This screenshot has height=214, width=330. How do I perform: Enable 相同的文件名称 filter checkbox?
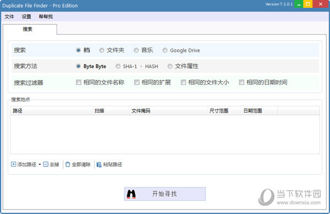(x=79, y=82)
